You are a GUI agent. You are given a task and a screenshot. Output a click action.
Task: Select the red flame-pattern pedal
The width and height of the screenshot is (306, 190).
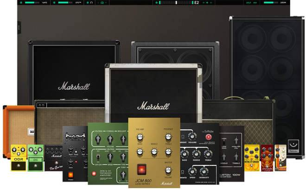coord(267,158)
